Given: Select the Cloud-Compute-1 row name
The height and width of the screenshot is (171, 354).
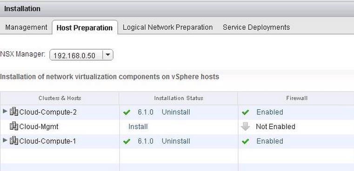Looking at the screenshot, I should tap(47, 141).
